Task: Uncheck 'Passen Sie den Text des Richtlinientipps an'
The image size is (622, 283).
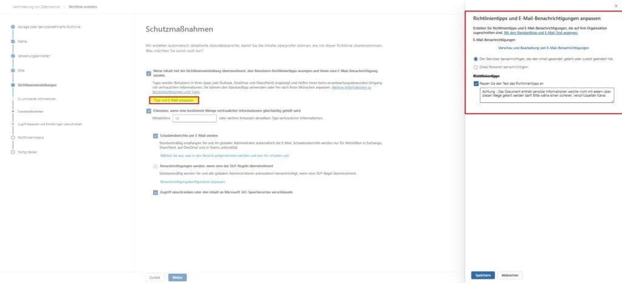Action: (476, 84)
